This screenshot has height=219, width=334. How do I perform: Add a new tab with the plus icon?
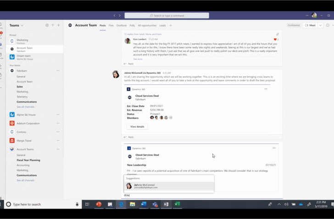click(x=170, y=26)
